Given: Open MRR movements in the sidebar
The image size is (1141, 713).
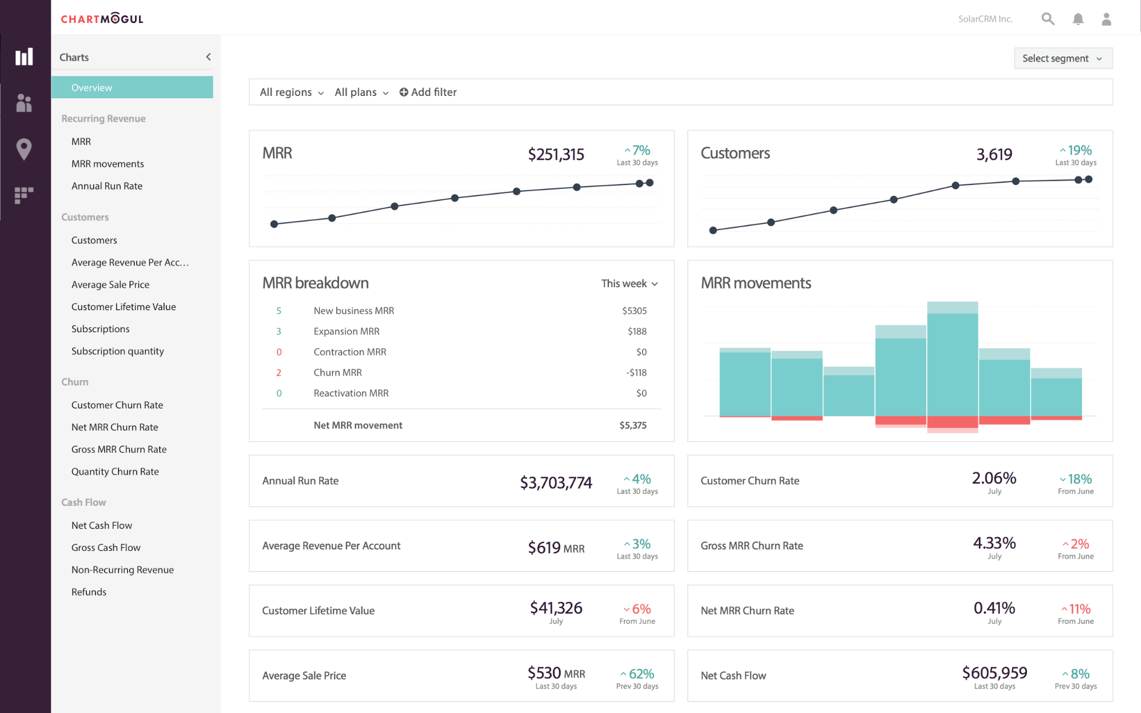Looking at the screenshot, I should 107,164.
